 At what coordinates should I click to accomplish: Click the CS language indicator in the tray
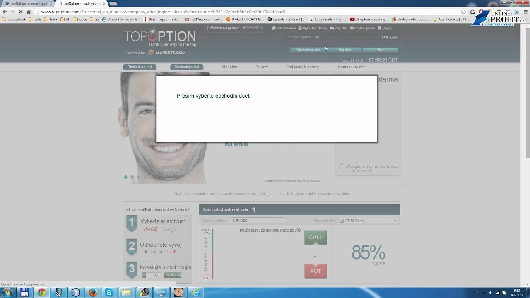(477, 292)
